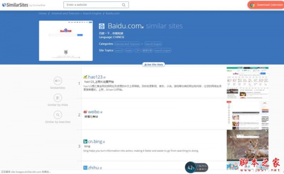Viewport: 284px width, 174px height.
Task: Click the Similar by Searches label
Action: pos(58,122)
